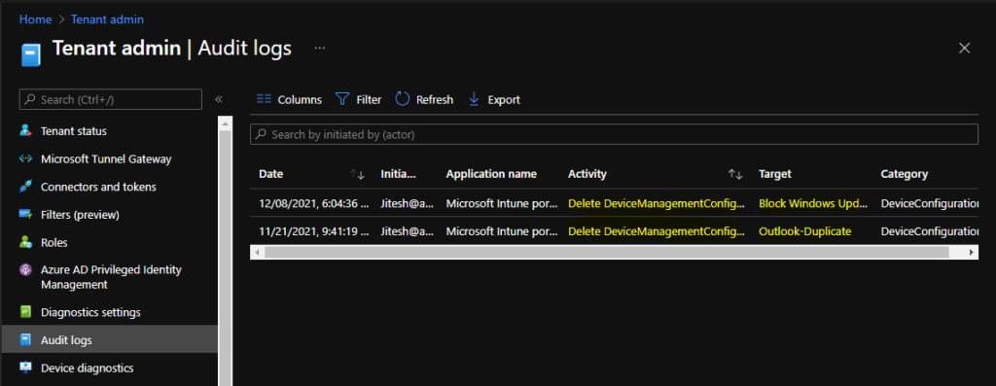
Task: Click DeviceConfiguration in Block Windows row
Action: pos(929,204)
